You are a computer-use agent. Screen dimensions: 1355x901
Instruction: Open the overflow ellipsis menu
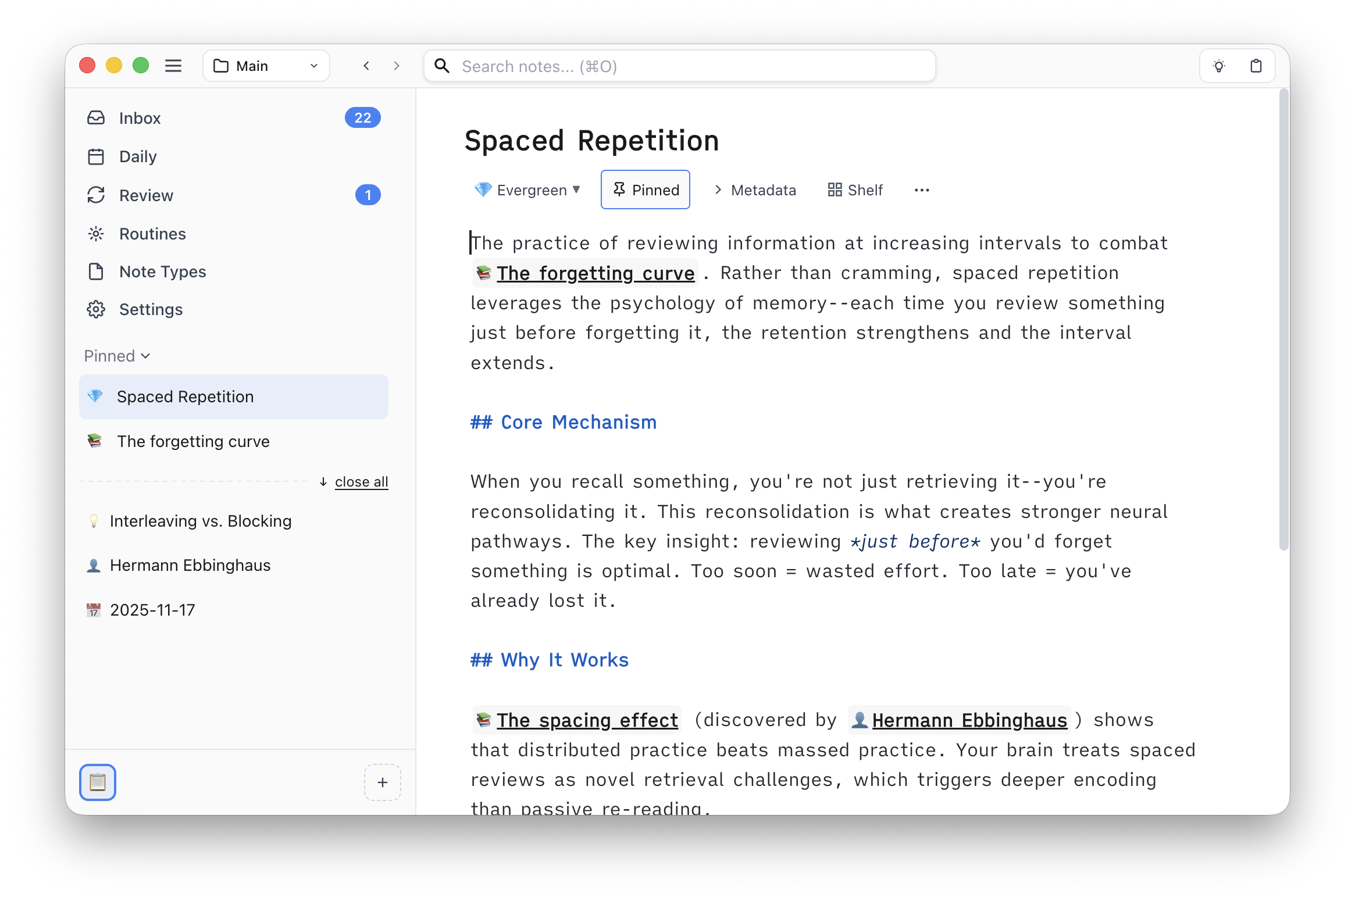922,190
